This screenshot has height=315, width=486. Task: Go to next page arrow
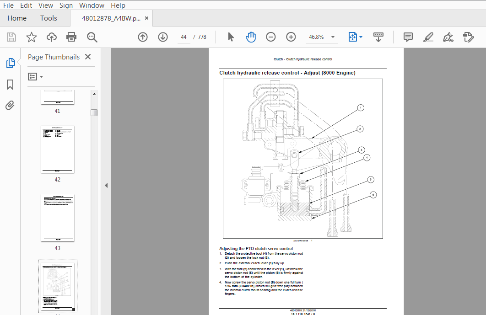point(163,37)
